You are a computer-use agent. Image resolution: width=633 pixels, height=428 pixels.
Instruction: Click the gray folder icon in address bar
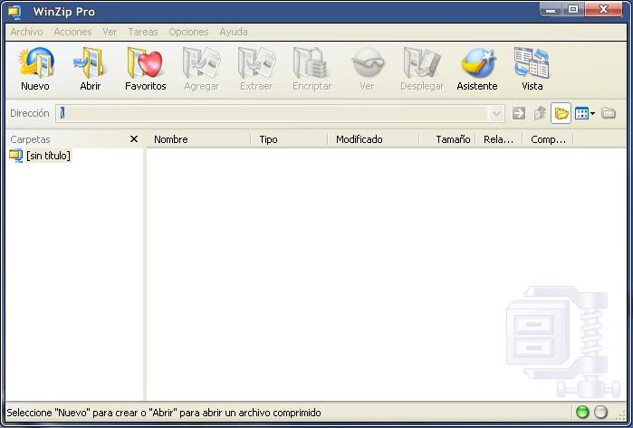(609, 113)
